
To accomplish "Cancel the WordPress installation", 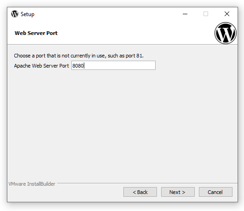I will click(215, 192).
